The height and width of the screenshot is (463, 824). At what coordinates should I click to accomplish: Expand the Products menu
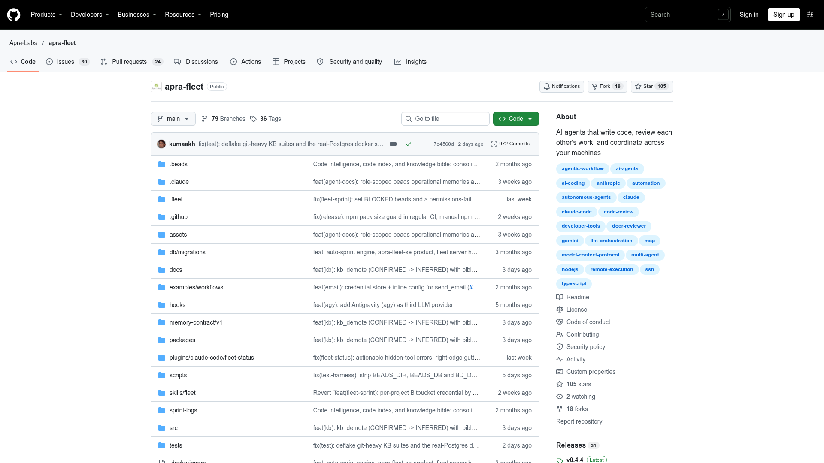click(46, 15)
